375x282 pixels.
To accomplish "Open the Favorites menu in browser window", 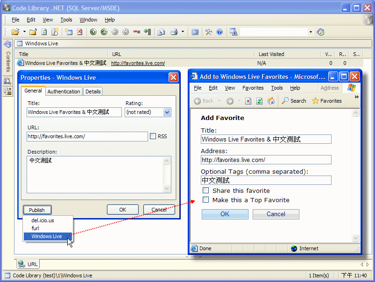I will point(253,88).
